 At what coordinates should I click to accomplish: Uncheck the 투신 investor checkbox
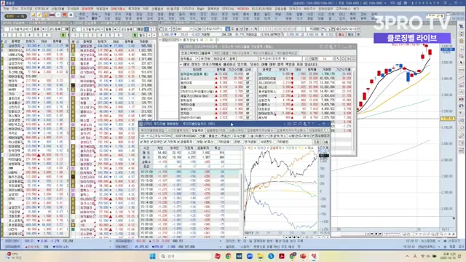[205, 142]
